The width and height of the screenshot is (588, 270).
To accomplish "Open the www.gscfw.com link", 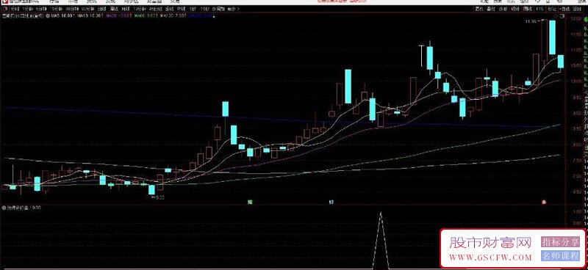I will [x=490, y=258].
